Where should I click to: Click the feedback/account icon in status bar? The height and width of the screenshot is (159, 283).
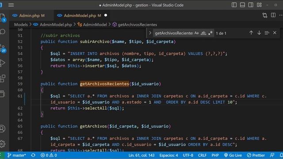[x=272, y=155]
